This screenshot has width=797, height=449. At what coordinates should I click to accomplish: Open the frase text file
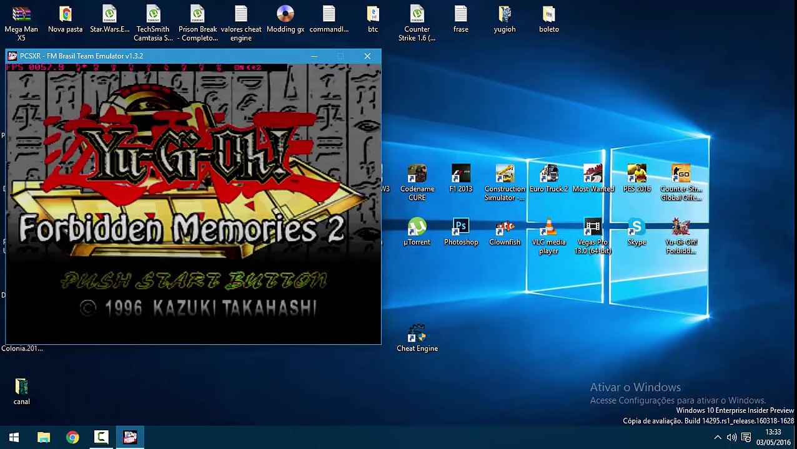[461, 14]
